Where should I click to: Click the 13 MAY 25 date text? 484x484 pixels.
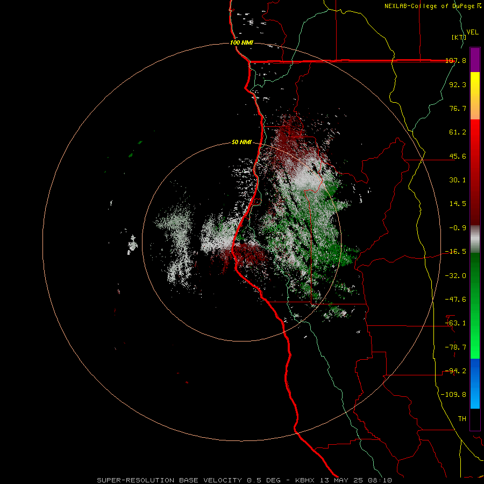point(341,480)
